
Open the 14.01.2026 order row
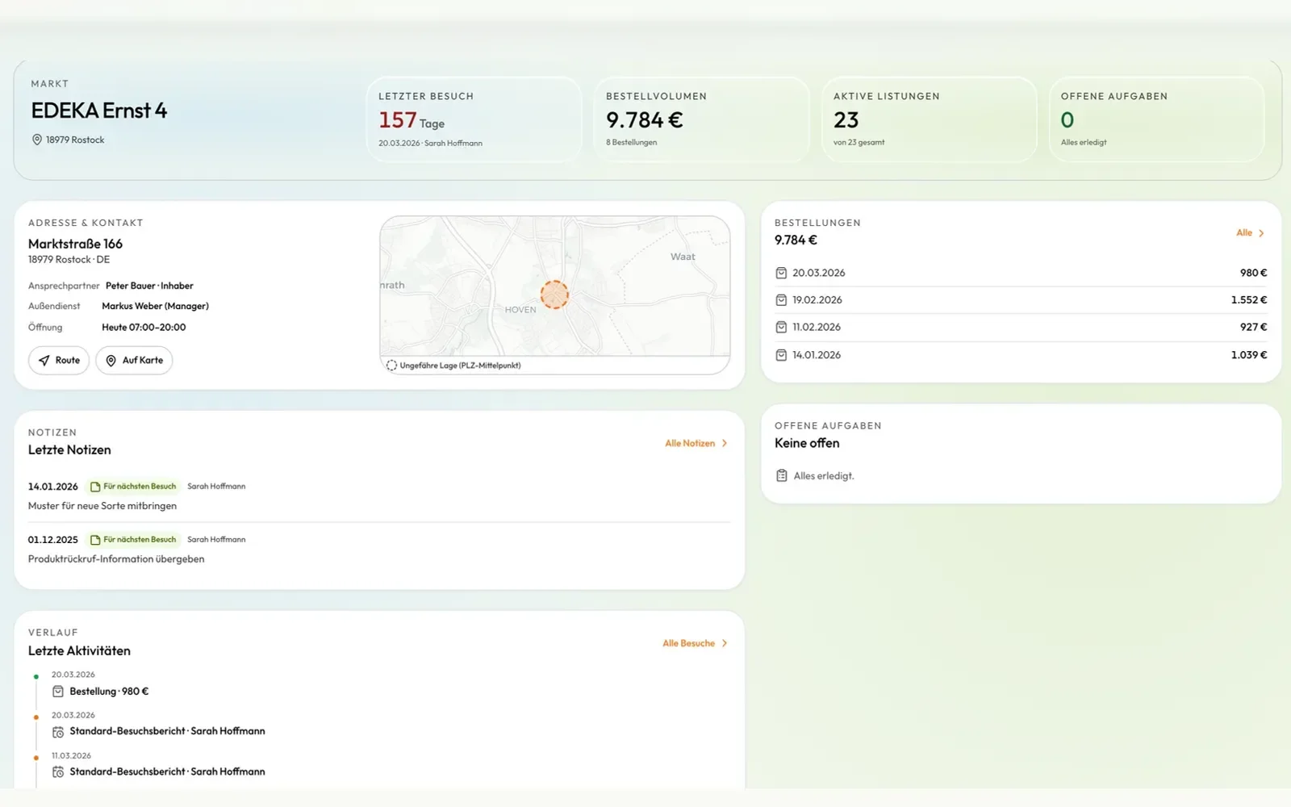point(1021,355)
